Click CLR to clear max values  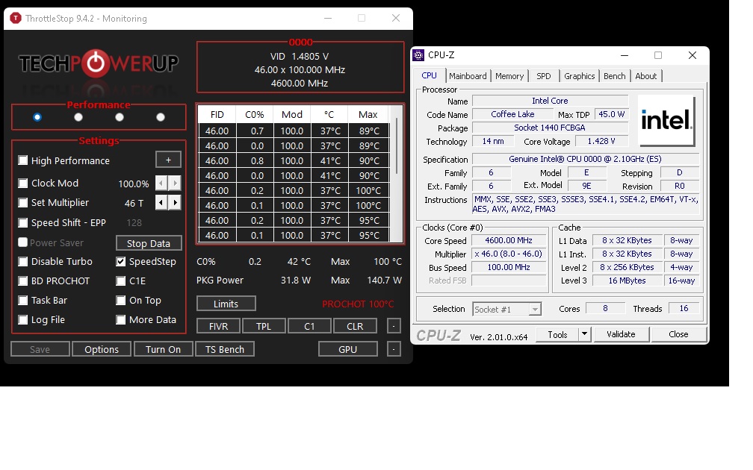pyautogui.click(x=355, y=326)
